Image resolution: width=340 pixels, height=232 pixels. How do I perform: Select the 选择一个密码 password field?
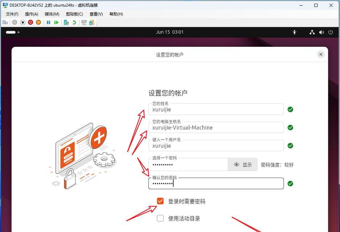[x=188, y=165]
